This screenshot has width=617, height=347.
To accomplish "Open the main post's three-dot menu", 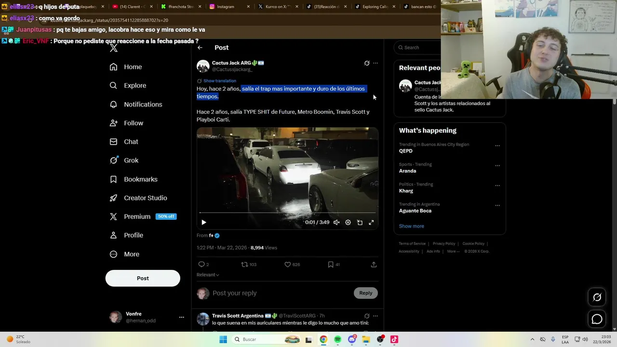I will coord(376,63).
